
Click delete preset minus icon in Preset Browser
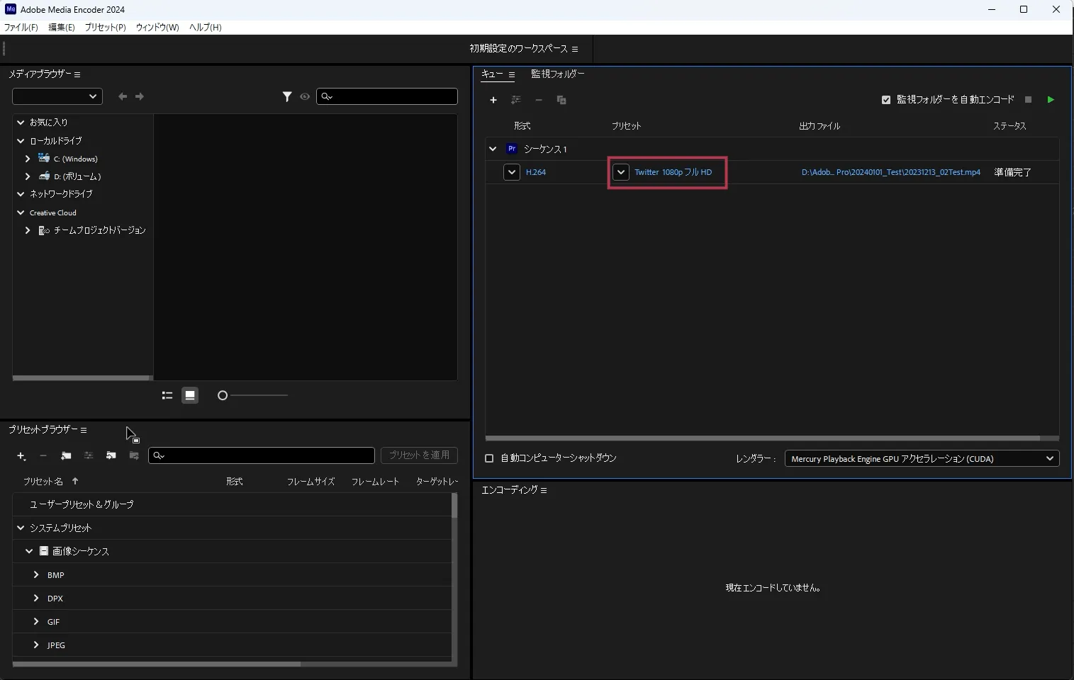[x=43, y=456]
